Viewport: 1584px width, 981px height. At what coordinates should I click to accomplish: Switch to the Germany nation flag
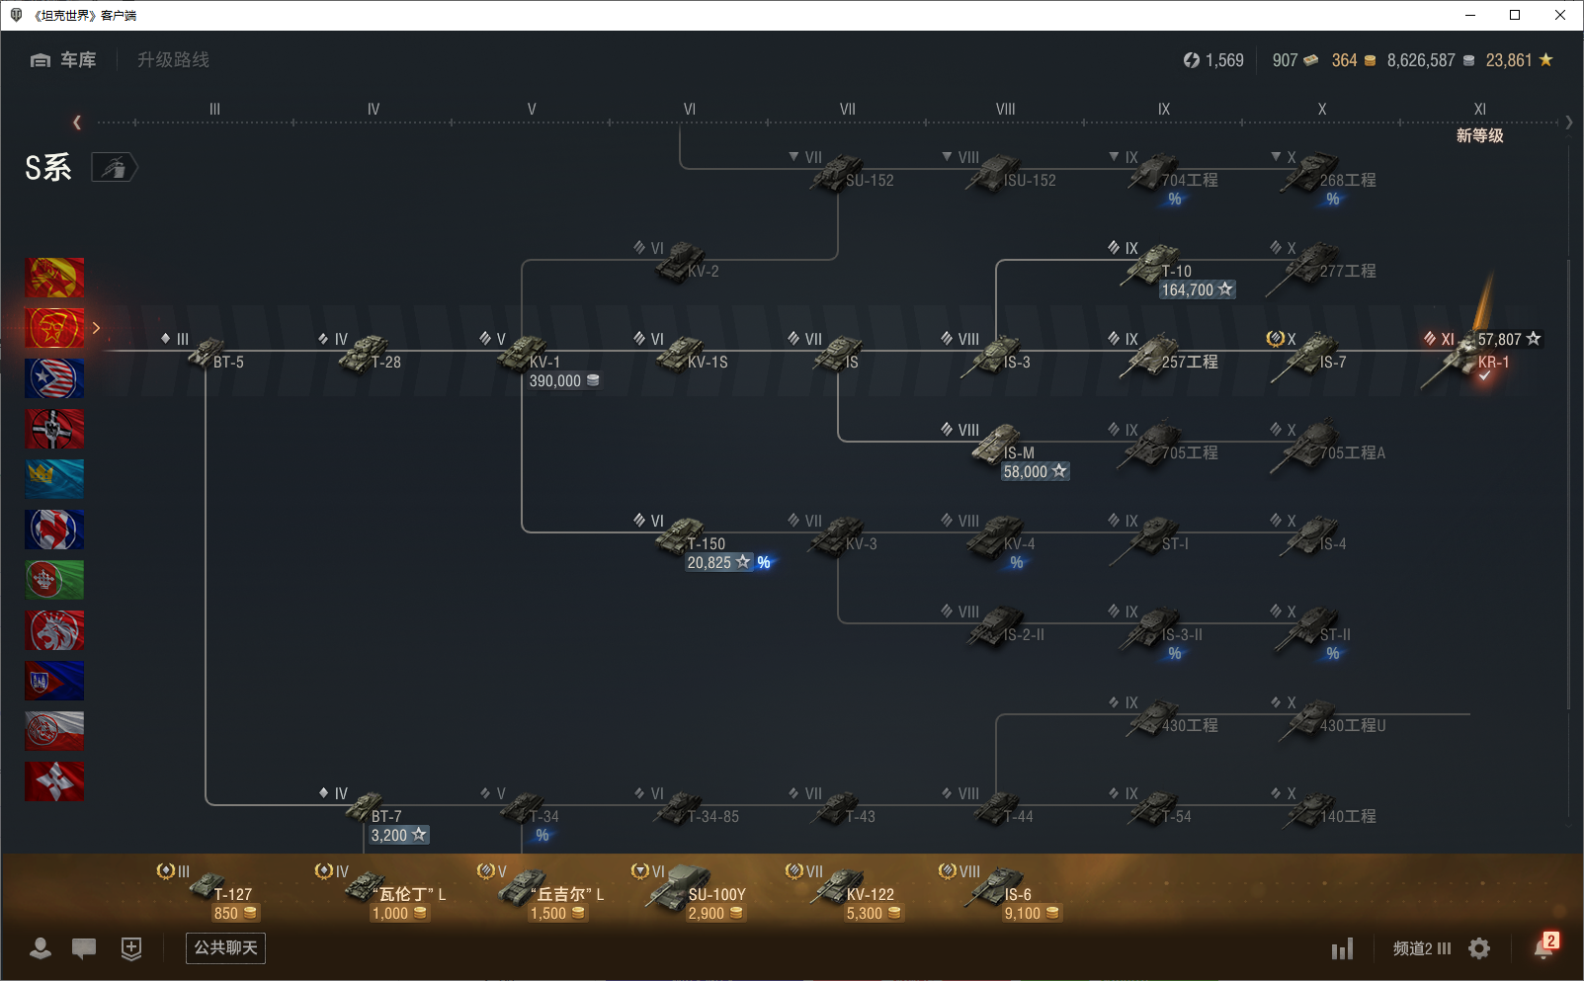coord(54,429)
